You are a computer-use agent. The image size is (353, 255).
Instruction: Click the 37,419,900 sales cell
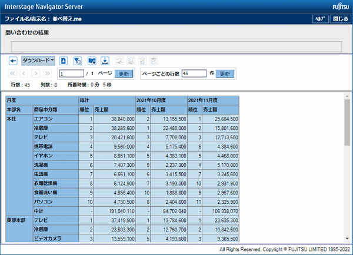click(x=114, y=220)
